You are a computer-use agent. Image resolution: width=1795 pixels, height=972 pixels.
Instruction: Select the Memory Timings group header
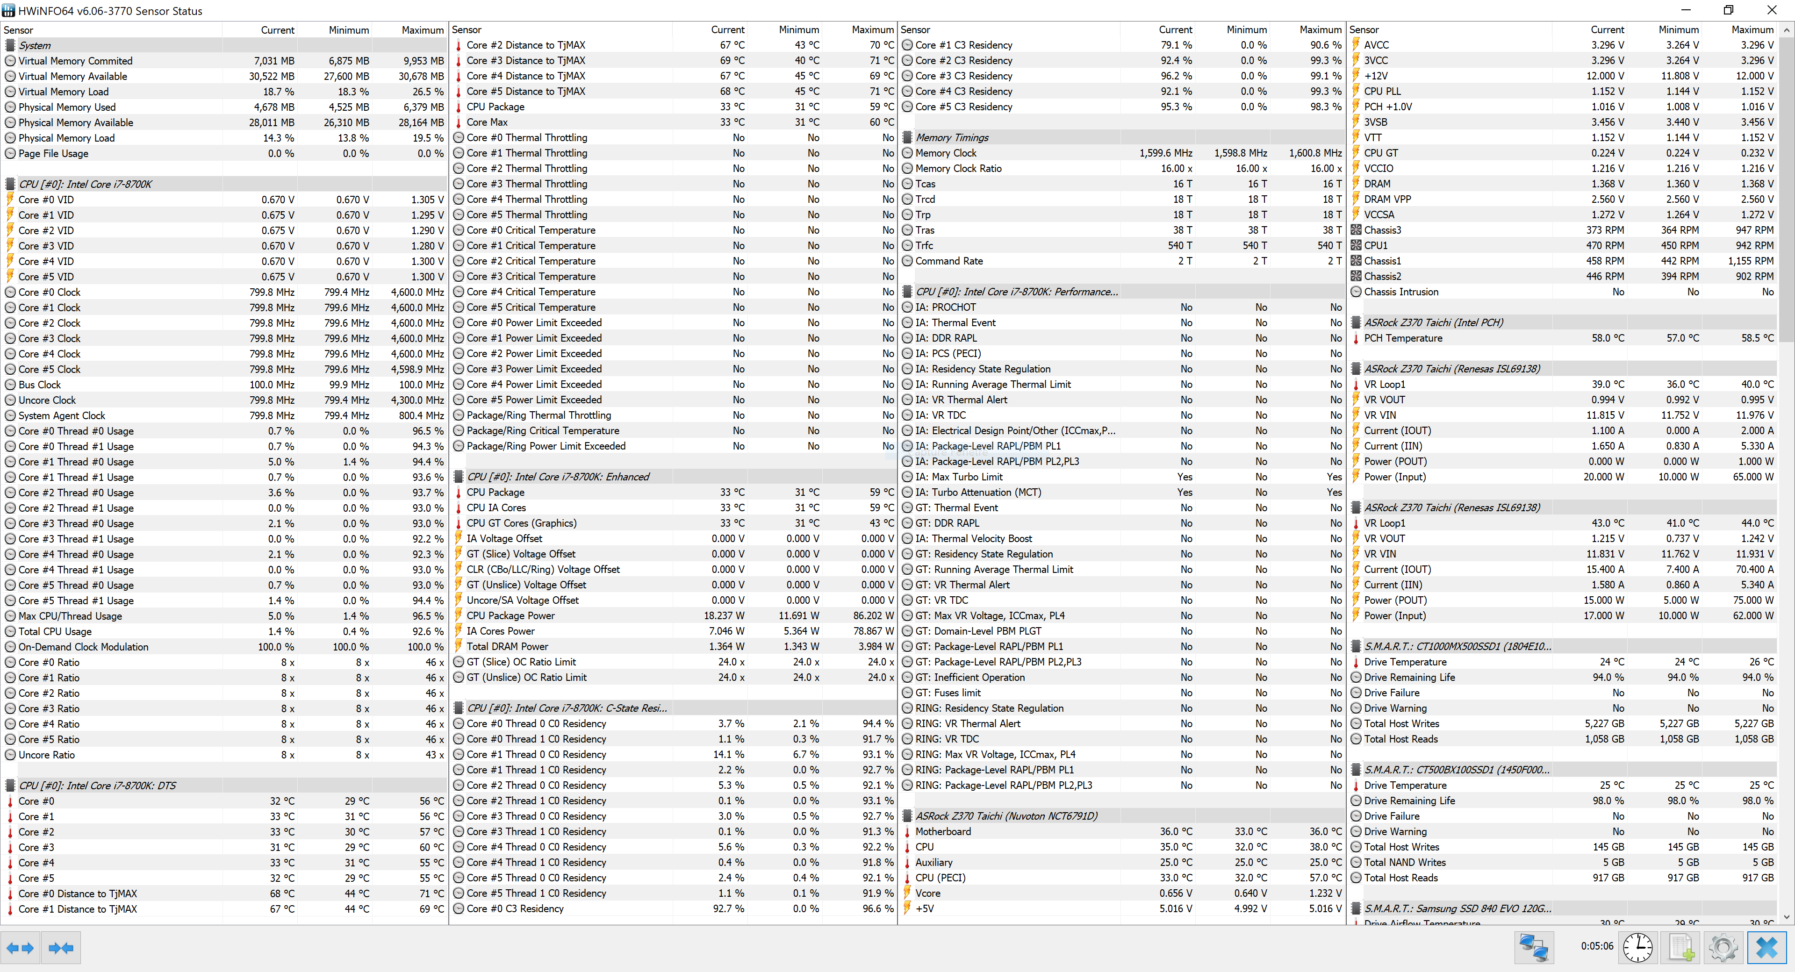click(952, 138)
